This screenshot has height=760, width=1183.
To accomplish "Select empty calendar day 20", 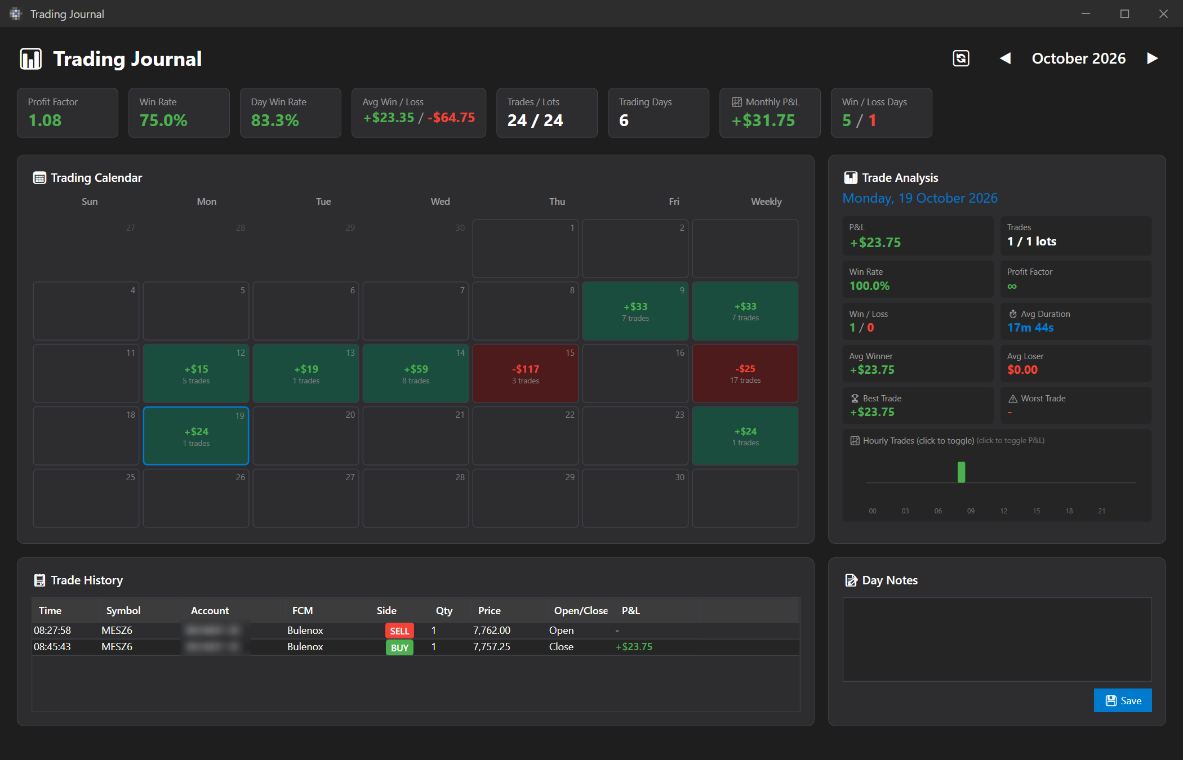I will 306,436.
